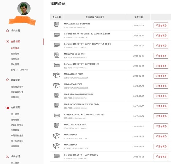View more for RTX 3070 Ti SUPRIM X 8G
Viewport: 176px width, 164px height.
161,157
